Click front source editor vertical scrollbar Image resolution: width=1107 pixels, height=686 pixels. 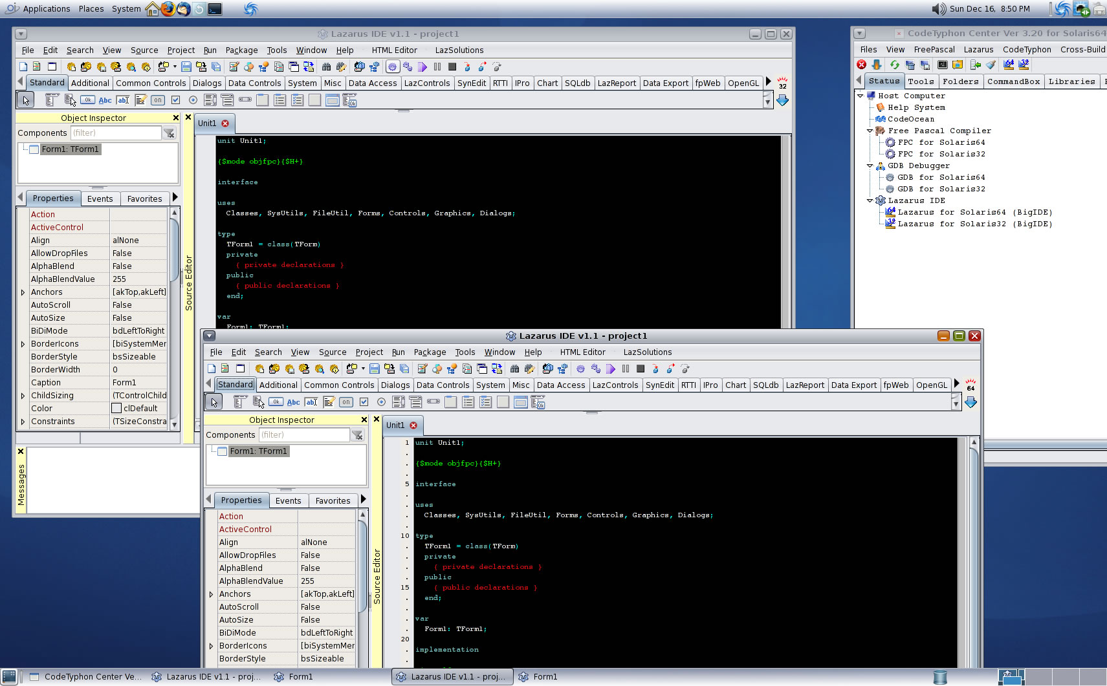[x=973, y=553]
